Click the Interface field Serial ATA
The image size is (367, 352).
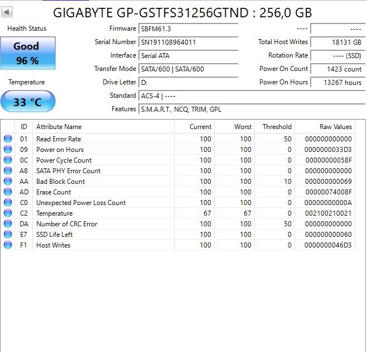coord(188,55)
